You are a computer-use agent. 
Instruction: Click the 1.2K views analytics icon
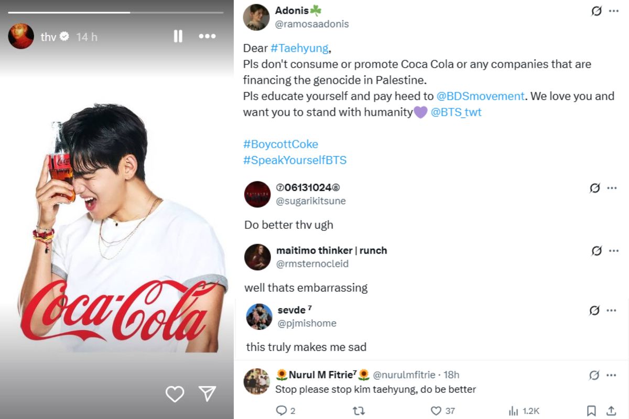click(512, 411)
